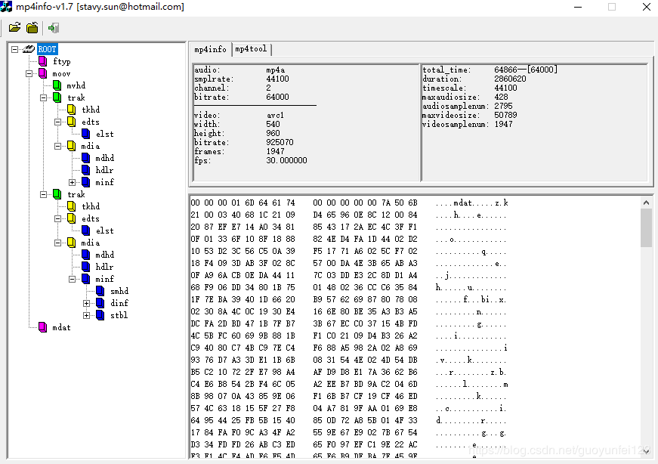
Task: Click the blue dinf box icon
Action: point(100,303)
